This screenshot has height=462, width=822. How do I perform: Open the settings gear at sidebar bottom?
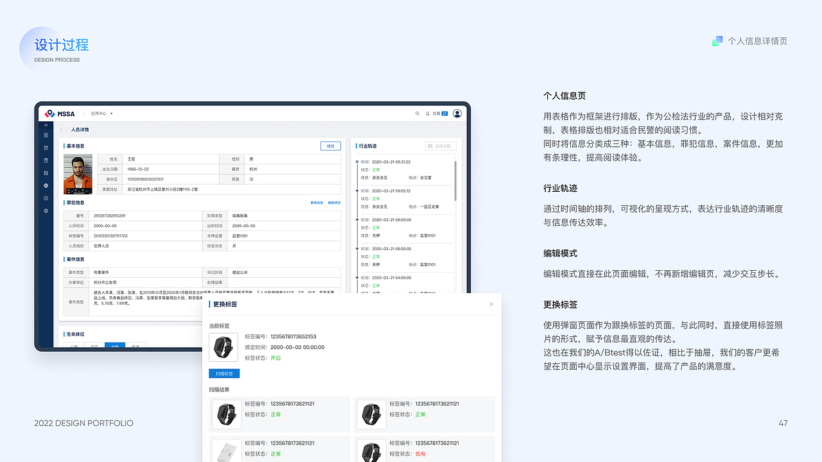click(x=46, y=210)
